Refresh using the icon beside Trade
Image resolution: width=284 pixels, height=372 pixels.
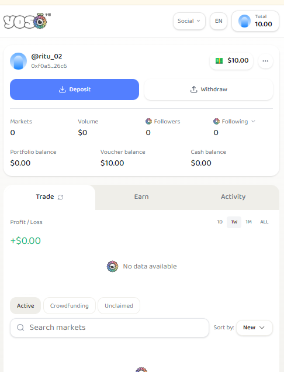60,197
